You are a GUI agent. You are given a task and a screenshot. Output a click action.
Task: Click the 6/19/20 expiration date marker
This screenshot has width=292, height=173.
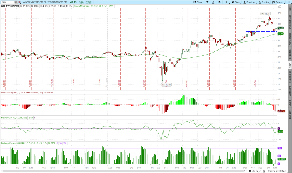[x=234, y=83]
